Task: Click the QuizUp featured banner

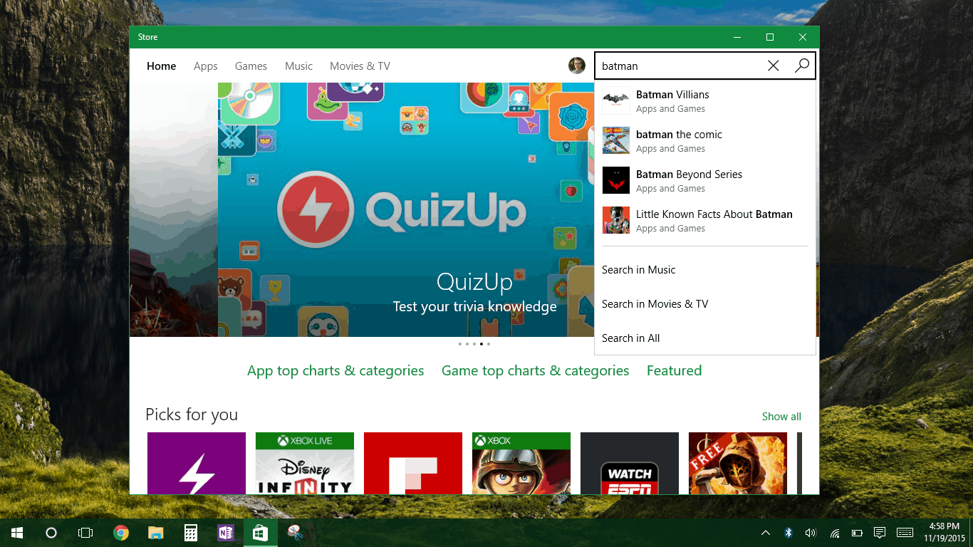Action: pyautogui.click(x=406, y=209)
